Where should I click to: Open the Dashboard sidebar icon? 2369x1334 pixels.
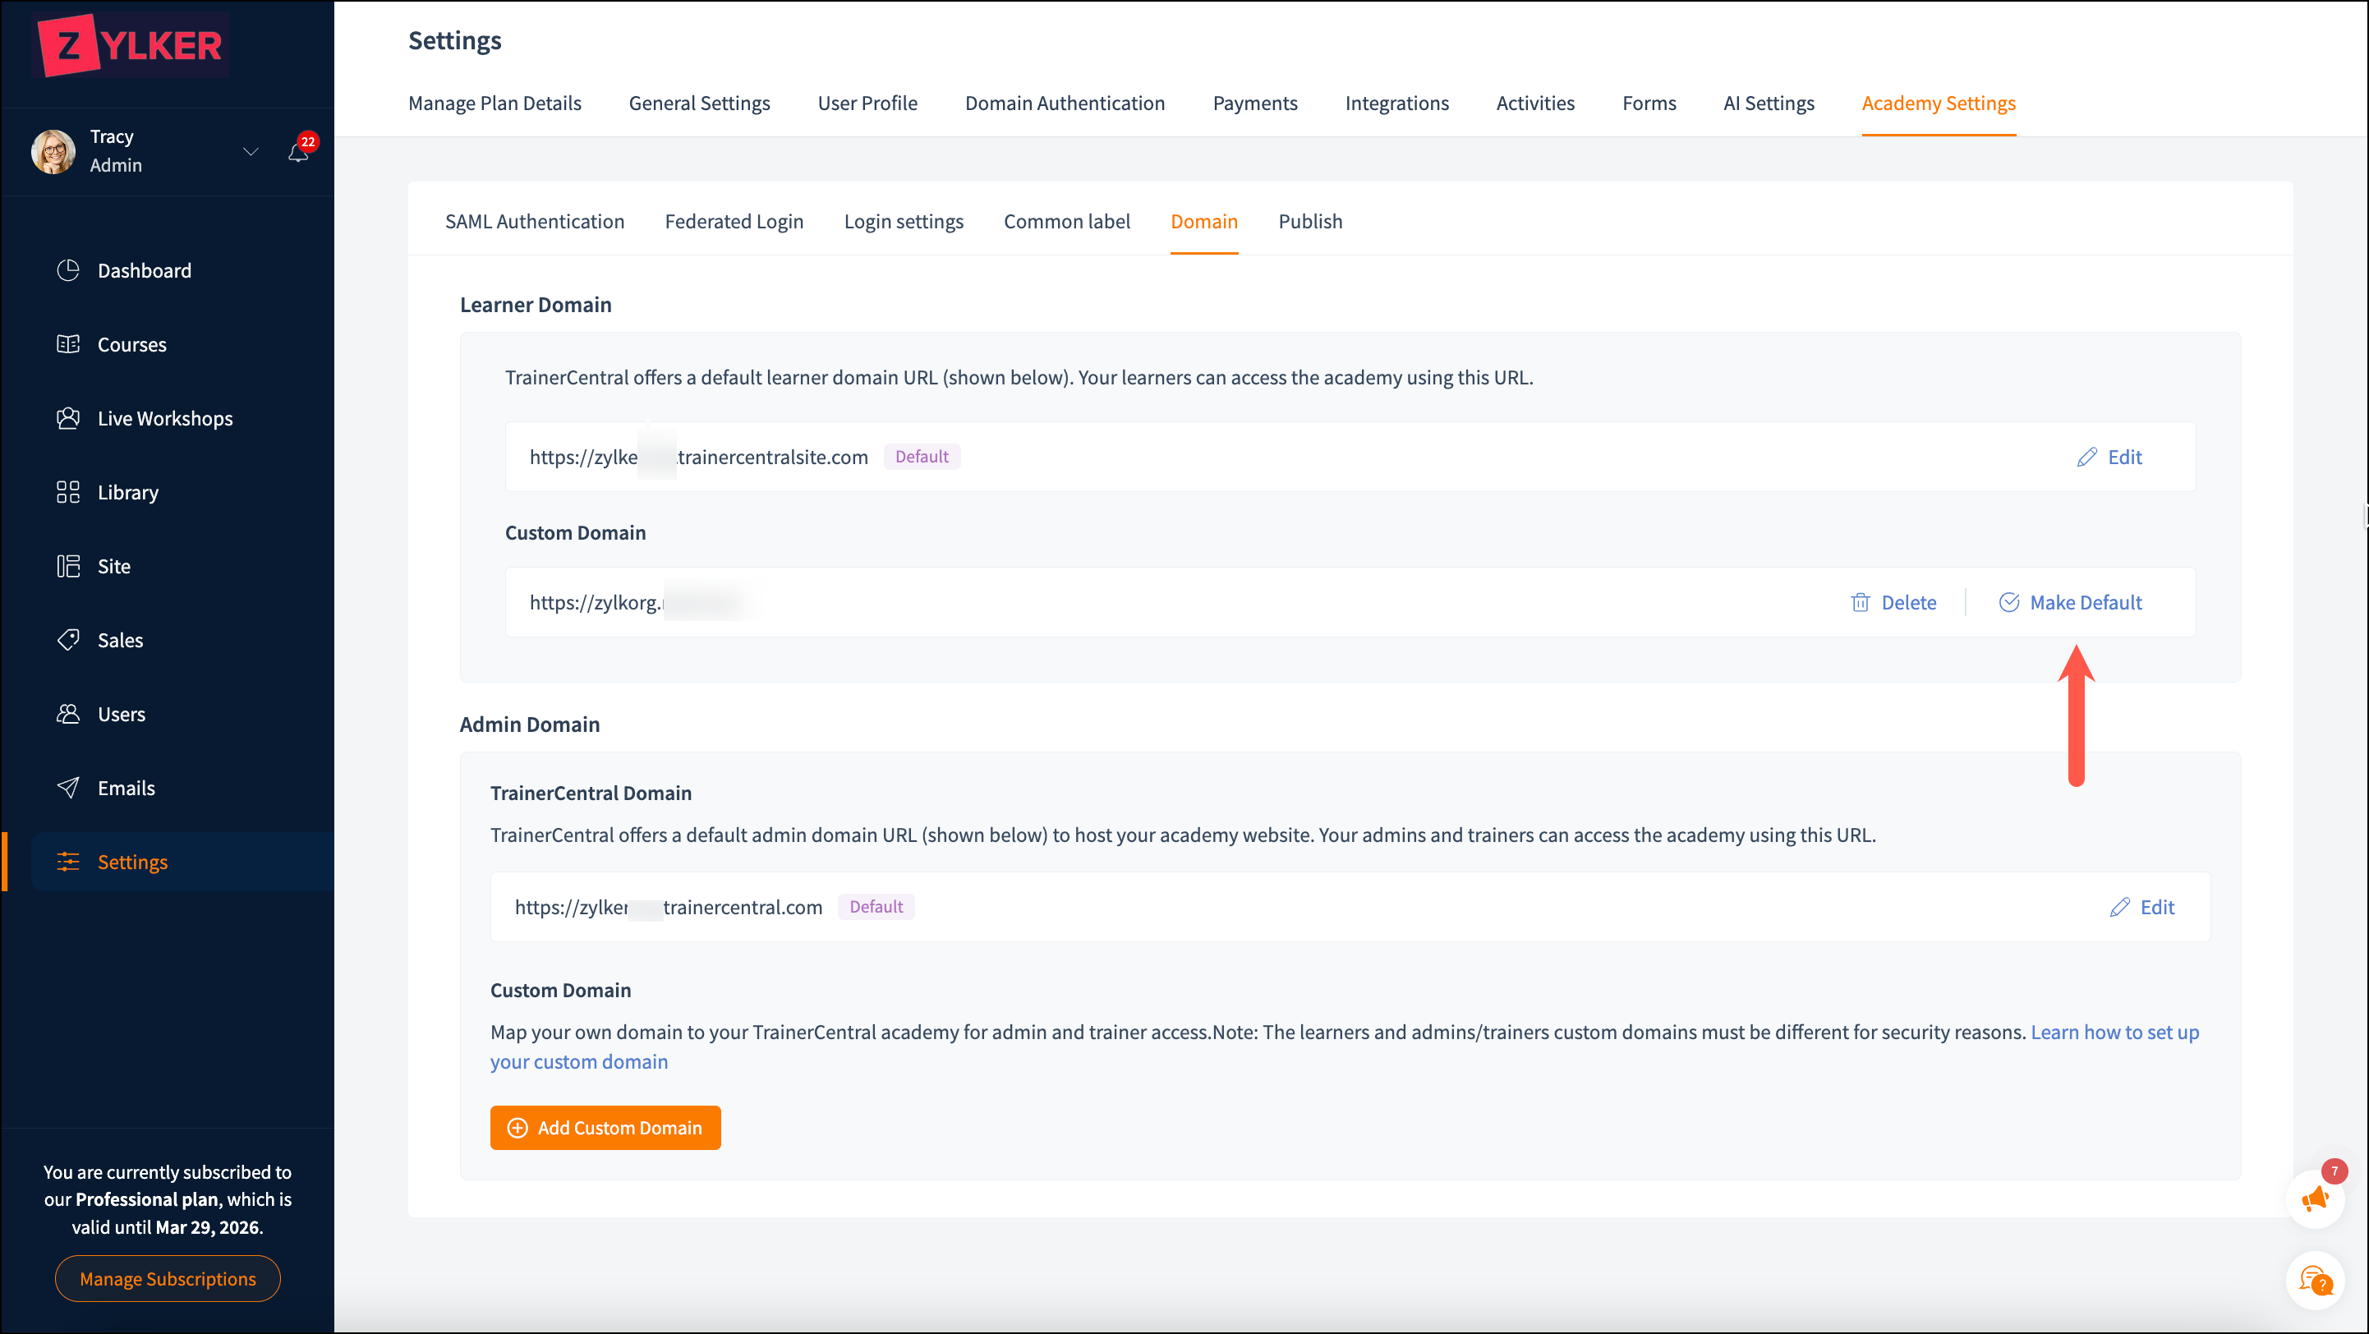[x=68, y=270]
